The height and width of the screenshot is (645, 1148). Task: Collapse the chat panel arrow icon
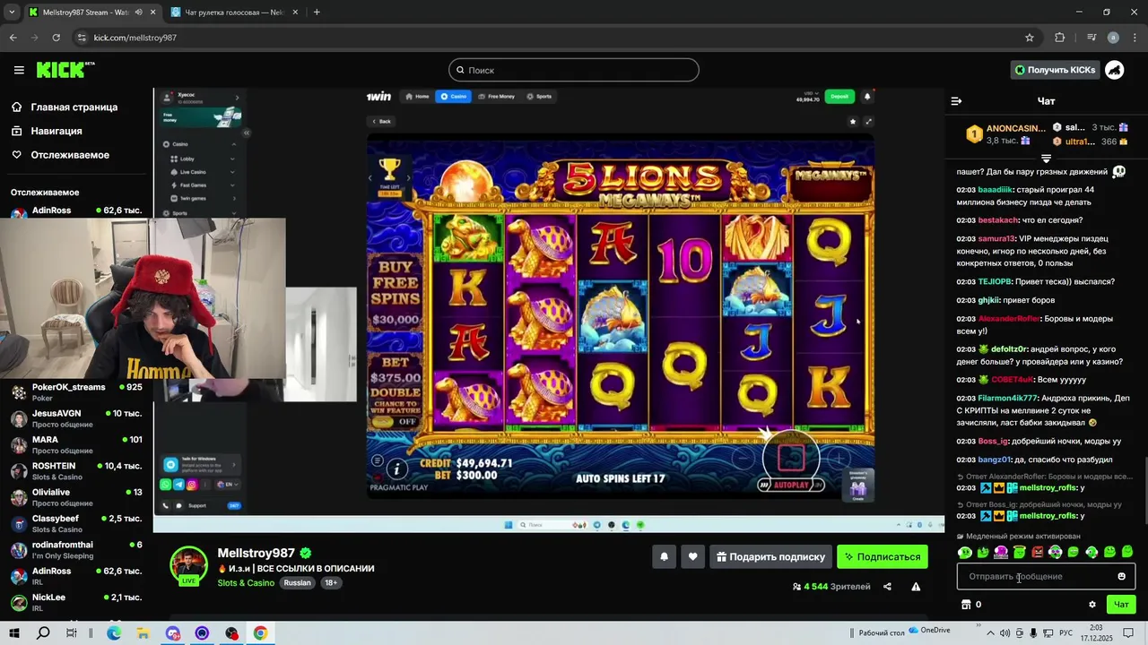(x=956, y=101)
